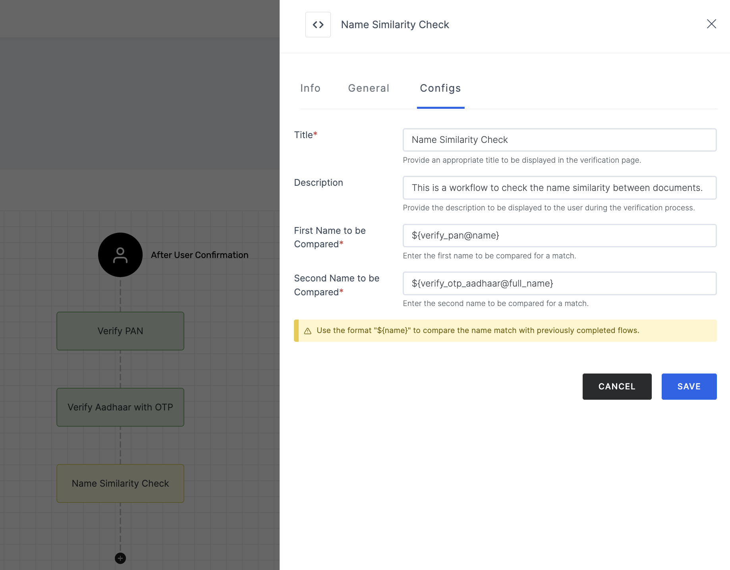Click the plus icon to add workflow step
The width and height of the screenshot is (730, 570).
pyautogui.click(x=120, y=558)
